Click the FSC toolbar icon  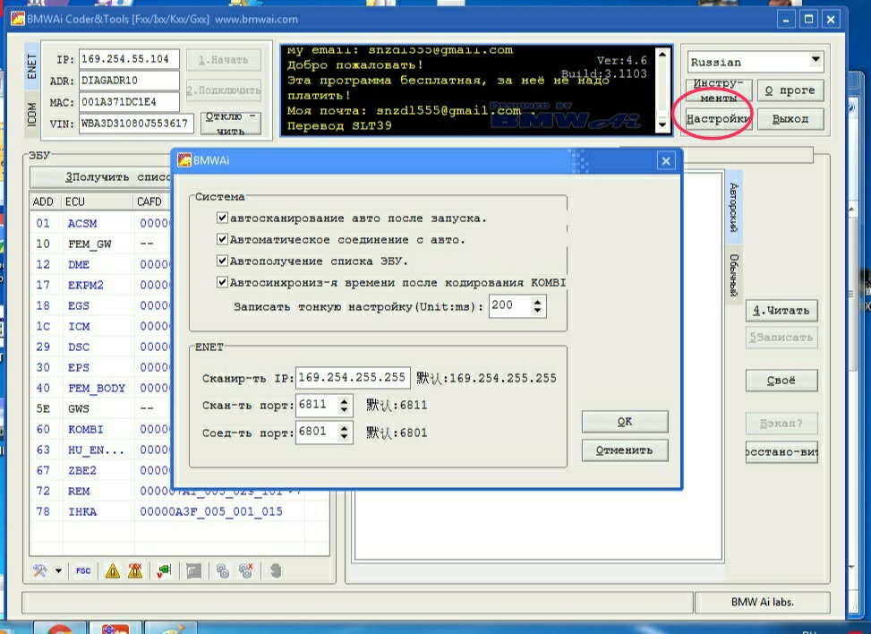point(83,570)
